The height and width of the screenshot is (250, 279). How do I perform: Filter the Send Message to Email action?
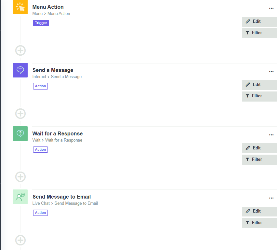point(259,223)
